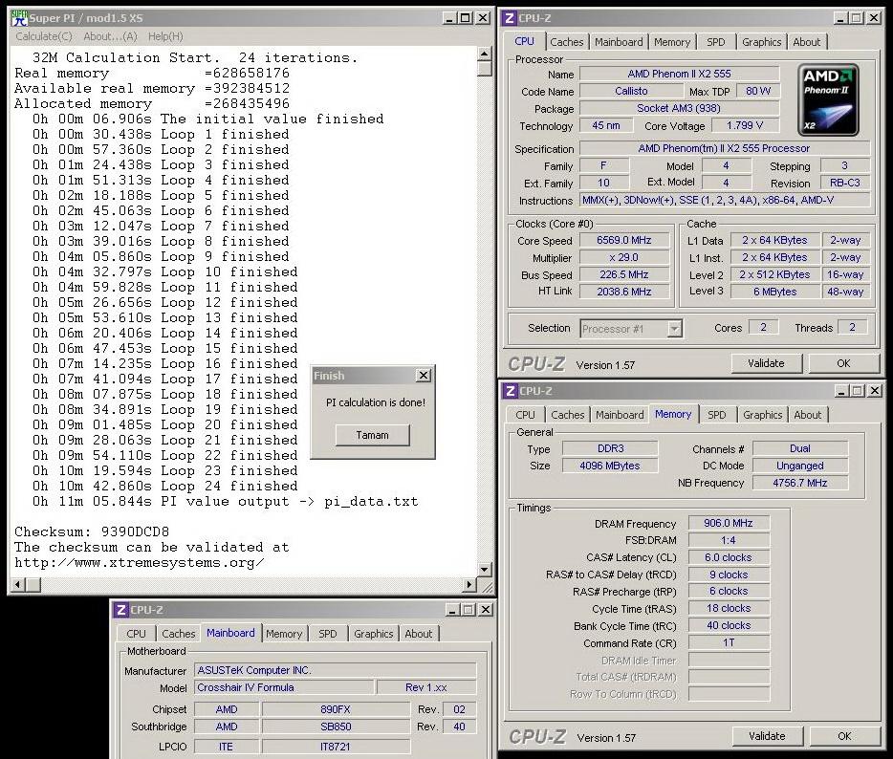Click OK in top CPU-Z window
This screenshot has height=759, width=893.
point(843,363)
